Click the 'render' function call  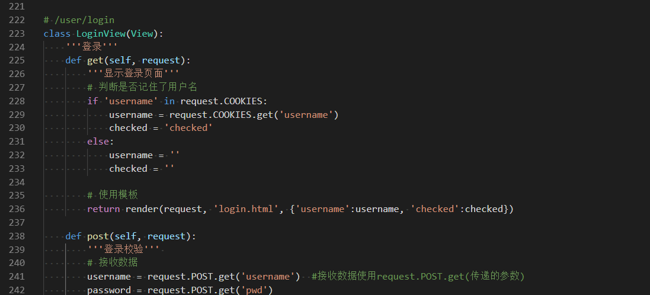(x=142, y=209)
